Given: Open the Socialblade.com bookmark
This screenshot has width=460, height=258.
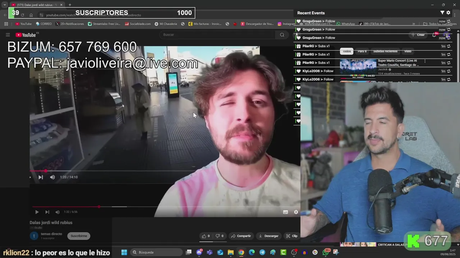Looking at the screenshot, I should point(138,24).
